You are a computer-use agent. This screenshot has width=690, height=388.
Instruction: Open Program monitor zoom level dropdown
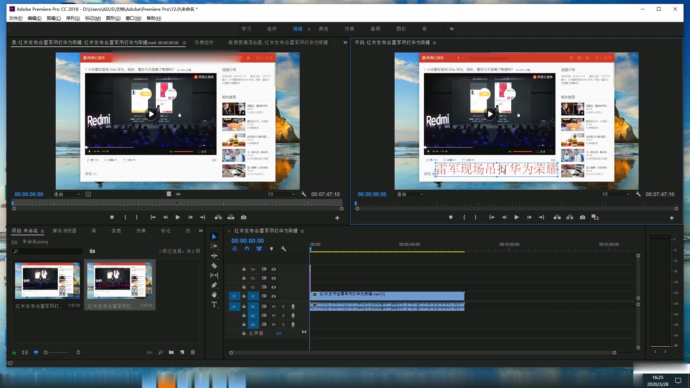[x=410, y=194]
